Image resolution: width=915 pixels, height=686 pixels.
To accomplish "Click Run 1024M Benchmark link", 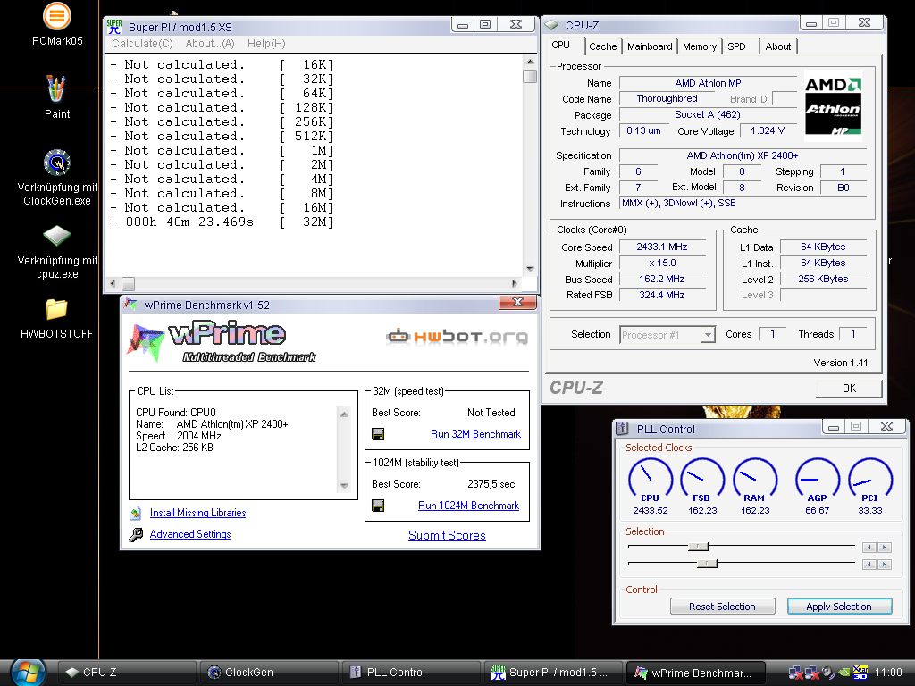I will coord(468,506).
